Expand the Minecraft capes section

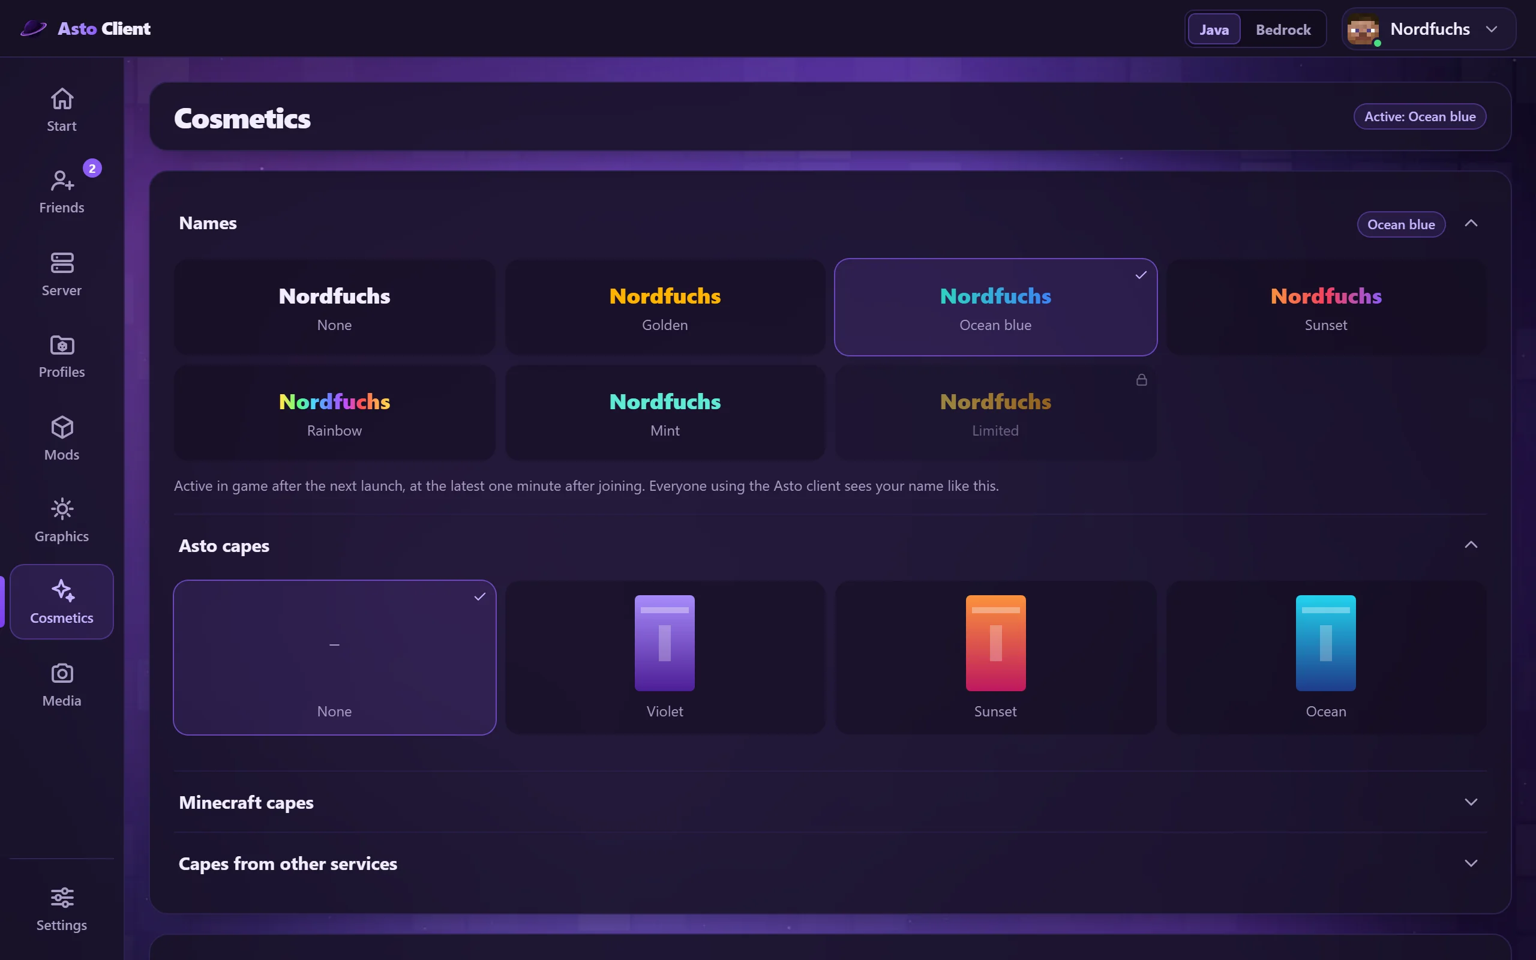(x=1471, y=802)
